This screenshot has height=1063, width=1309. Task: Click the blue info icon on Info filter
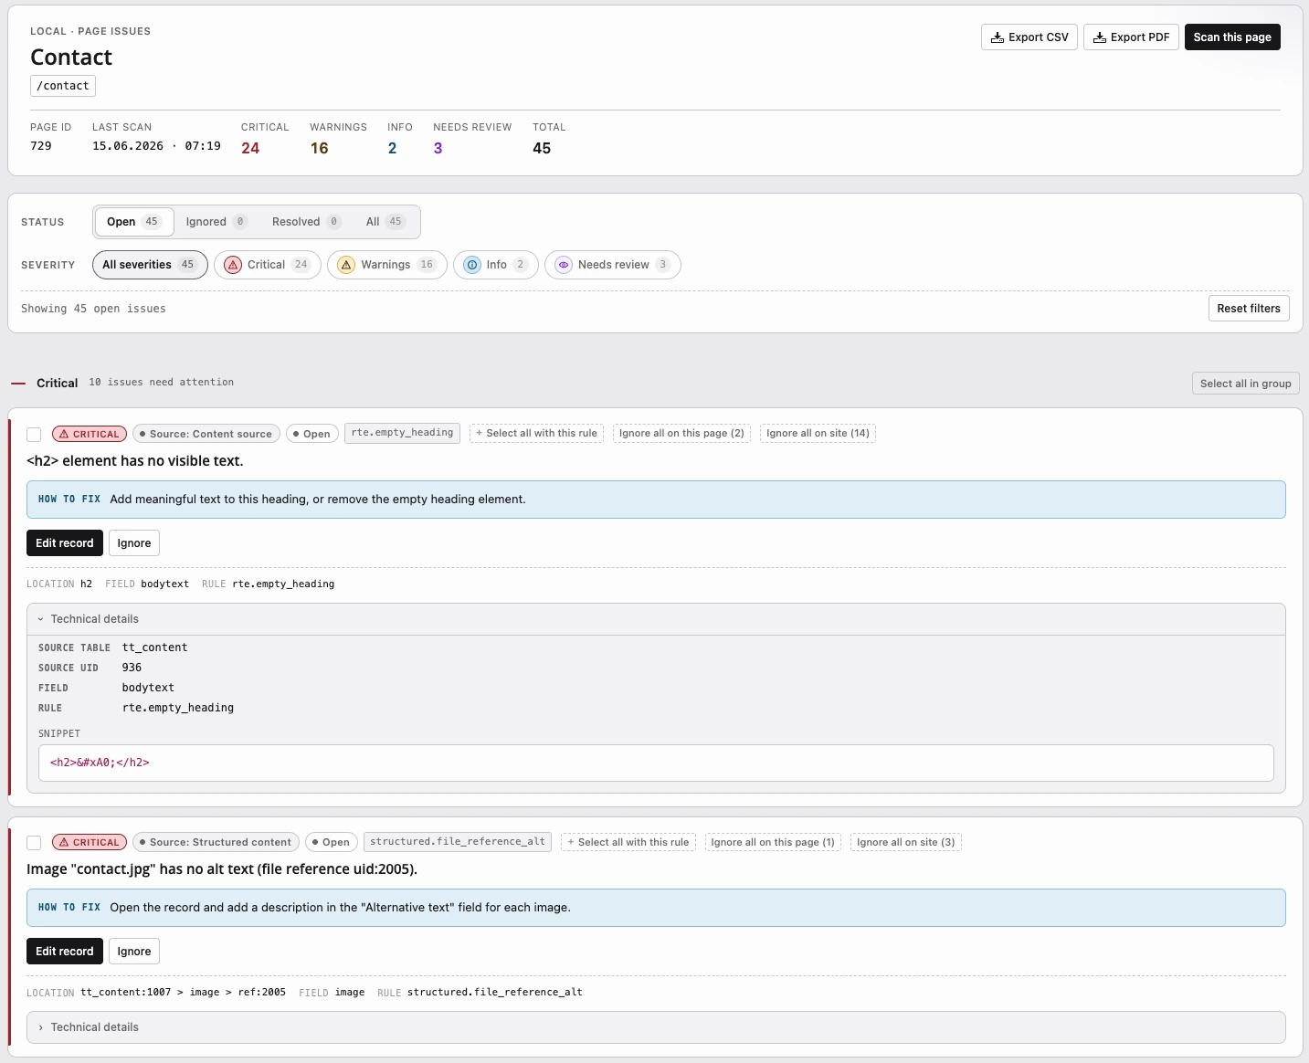(472, 265)
